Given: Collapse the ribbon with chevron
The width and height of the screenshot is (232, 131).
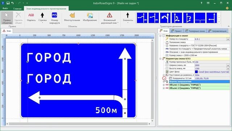Looking at the screenshot, I should click(x=229, y=26).
